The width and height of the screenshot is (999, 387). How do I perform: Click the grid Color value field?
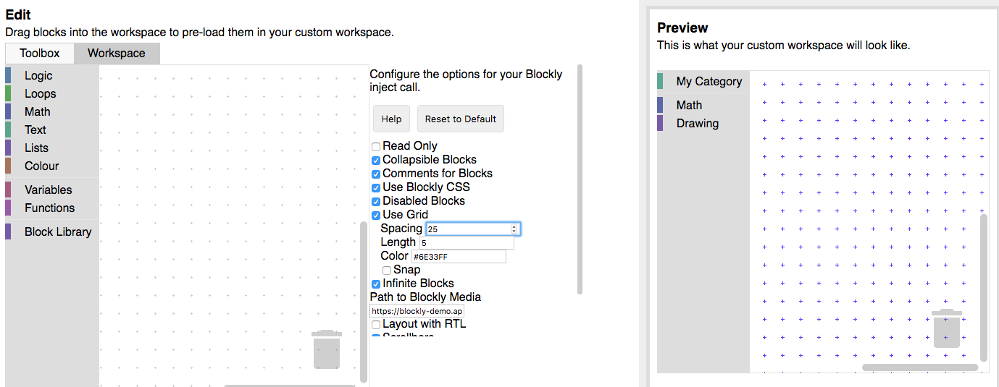coord(458,257)
